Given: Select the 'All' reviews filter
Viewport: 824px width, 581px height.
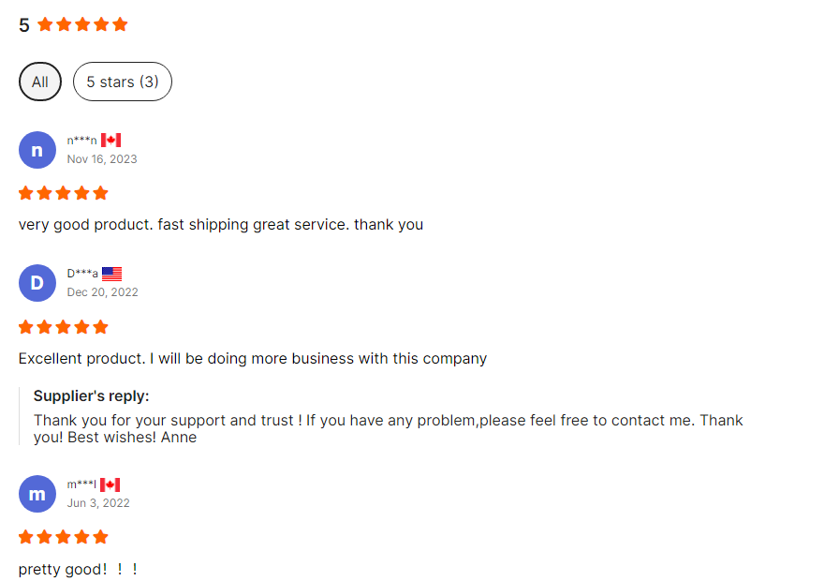Looking at the screenshot, I should pos(40,82).
